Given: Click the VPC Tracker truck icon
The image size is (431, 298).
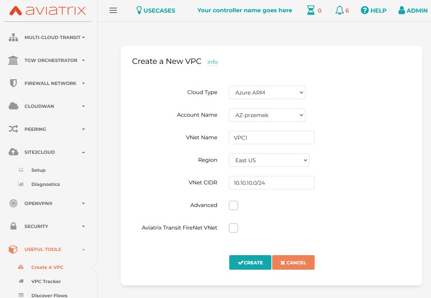Looking at the screenshot, I should click(21, 281).
